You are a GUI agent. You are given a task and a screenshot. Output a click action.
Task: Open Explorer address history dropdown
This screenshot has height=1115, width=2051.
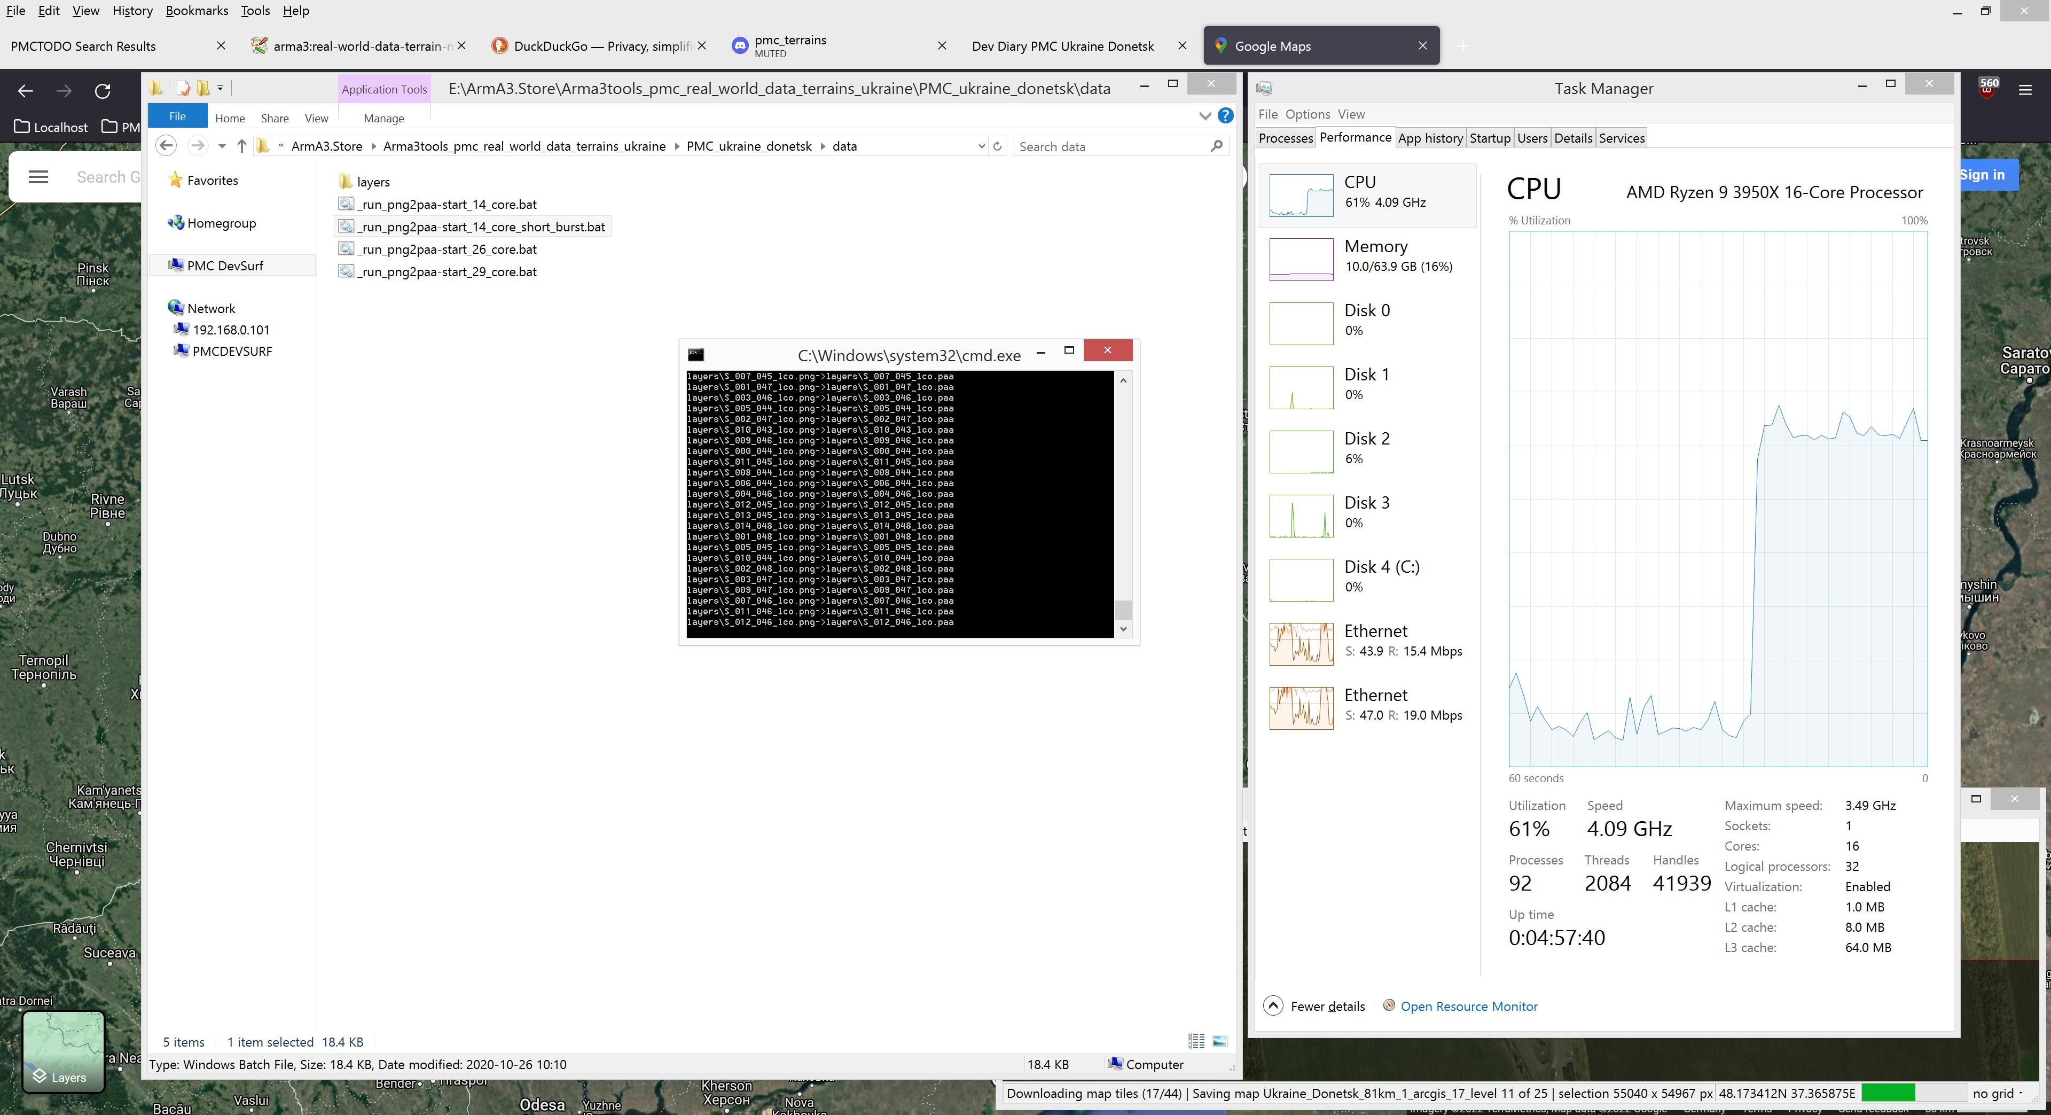coord(981,146)
